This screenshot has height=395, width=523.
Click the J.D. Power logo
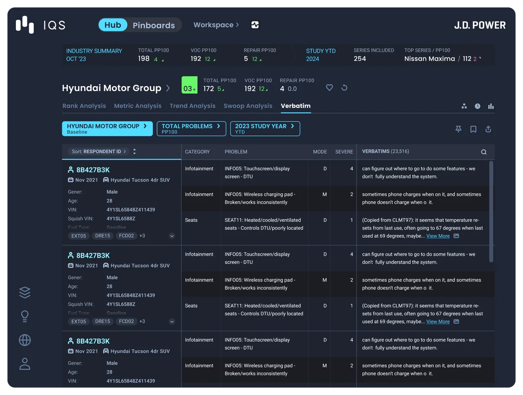(x=480, y=25)
